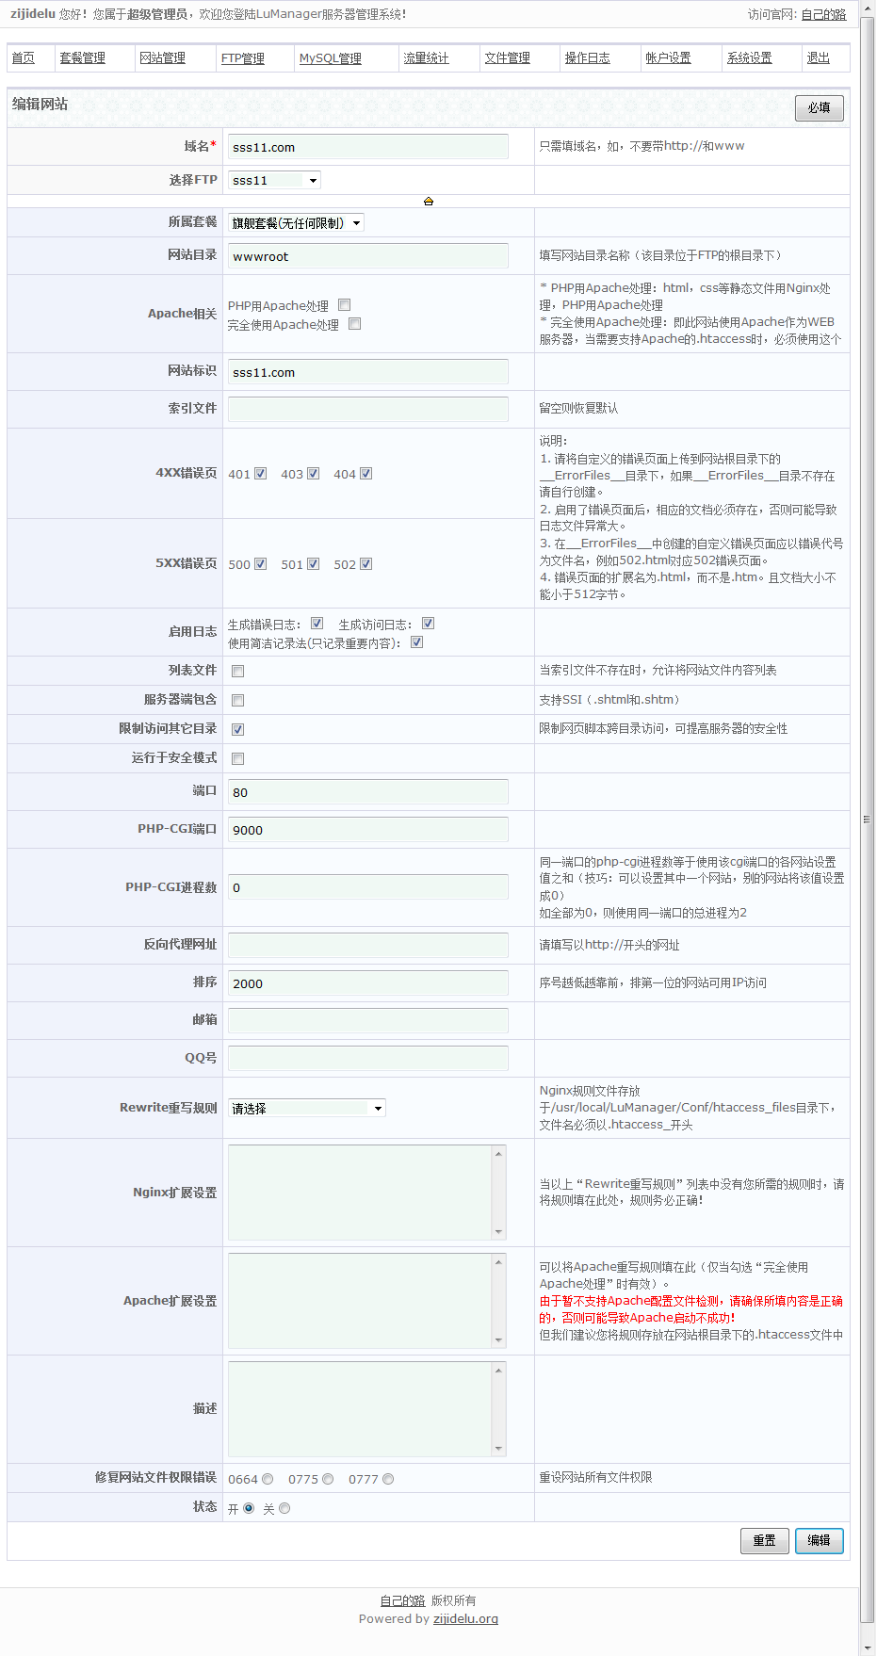Click the 排序 field showing 2000
The width and height of the screenshot is (877, 1656).
pos(368,983)
